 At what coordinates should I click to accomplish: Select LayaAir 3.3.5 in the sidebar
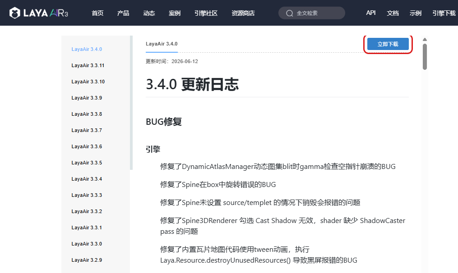click(x=87, y=163)
